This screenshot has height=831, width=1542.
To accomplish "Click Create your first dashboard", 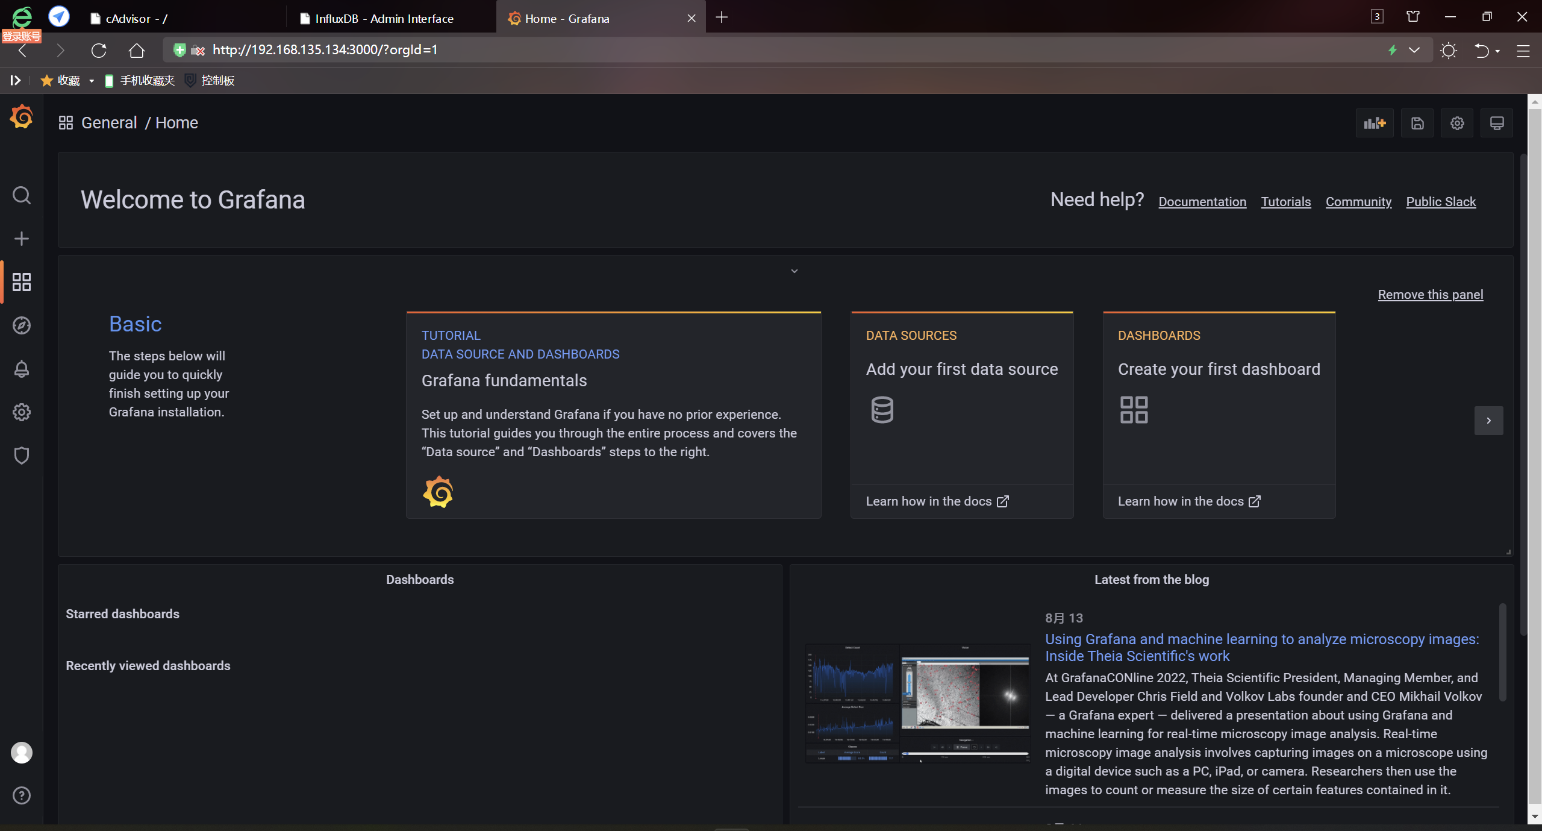I will (1219, 369).
